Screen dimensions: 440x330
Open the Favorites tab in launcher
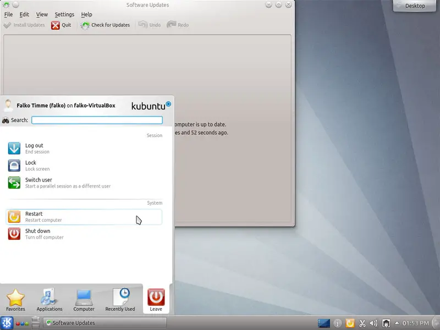point(15,300)
